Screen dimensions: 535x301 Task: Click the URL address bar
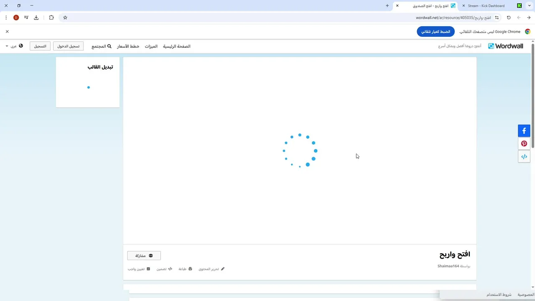tap(280, 18)
